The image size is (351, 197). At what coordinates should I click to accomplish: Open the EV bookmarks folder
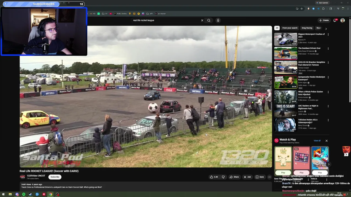[105, 14]
